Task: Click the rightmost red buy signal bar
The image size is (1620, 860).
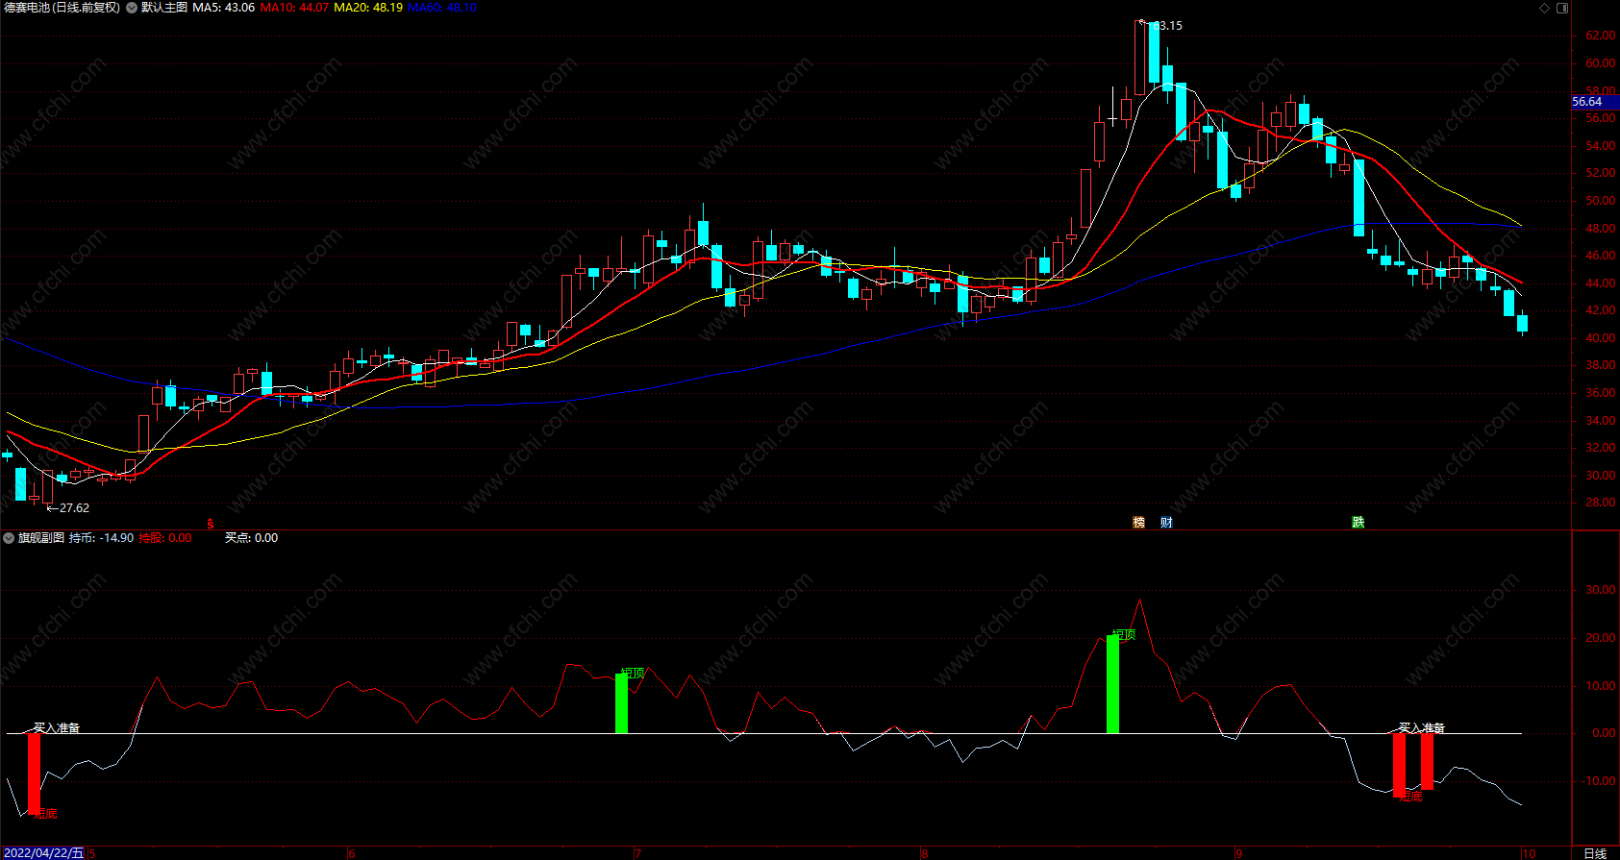Action: (1427, 761)
